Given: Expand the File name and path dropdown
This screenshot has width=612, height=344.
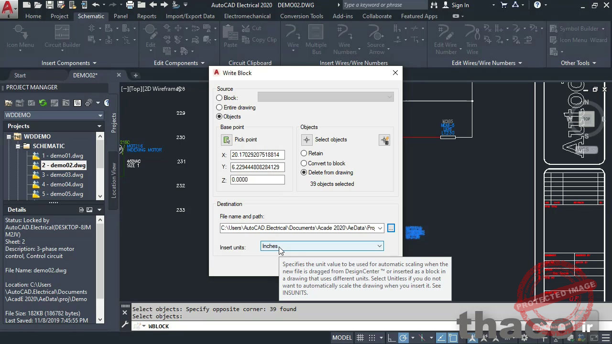Looking at the screenshot, I should click(x=380, y=228).
